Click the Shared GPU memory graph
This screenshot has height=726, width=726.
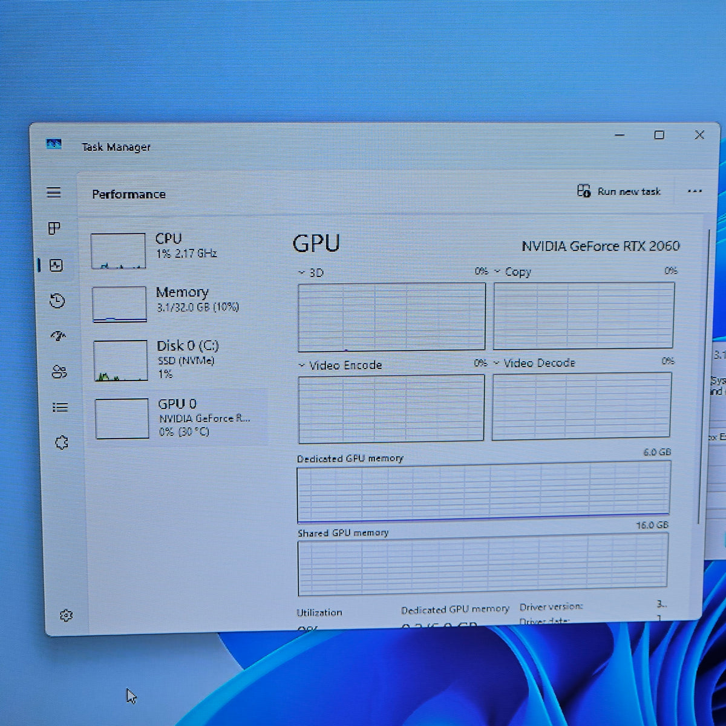pos(483,566)
